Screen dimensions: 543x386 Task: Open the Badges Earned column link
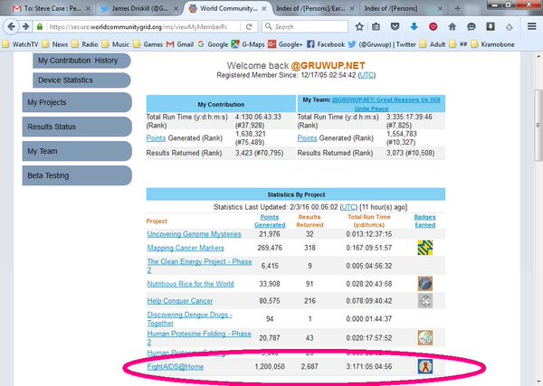[425, 221]
